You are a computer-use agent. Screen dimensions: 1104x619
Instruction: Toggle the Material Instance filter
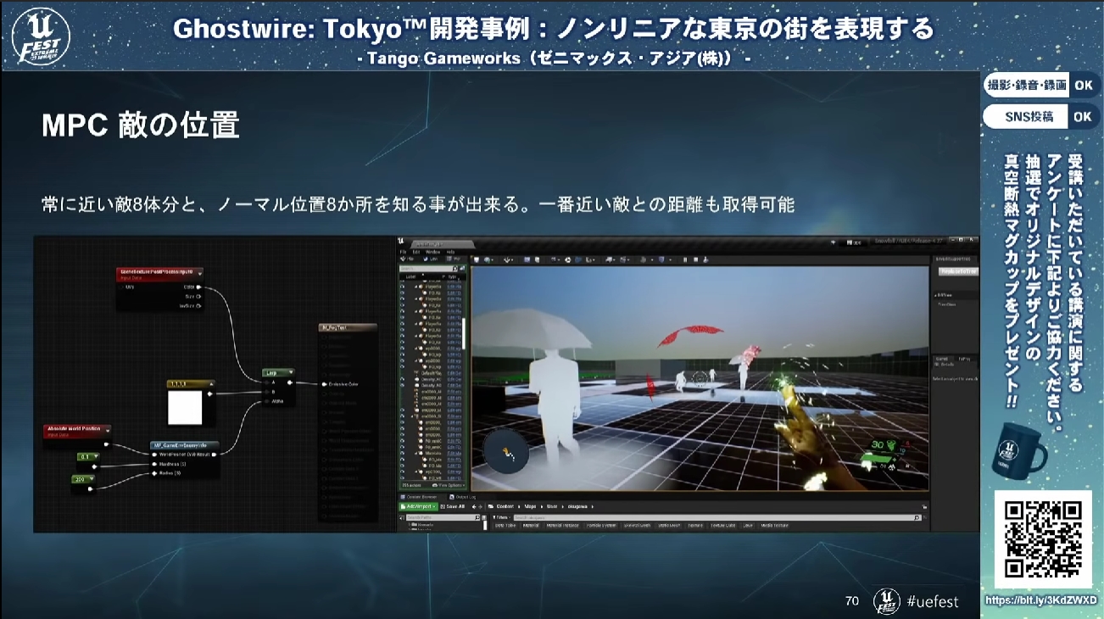[562, 526]
